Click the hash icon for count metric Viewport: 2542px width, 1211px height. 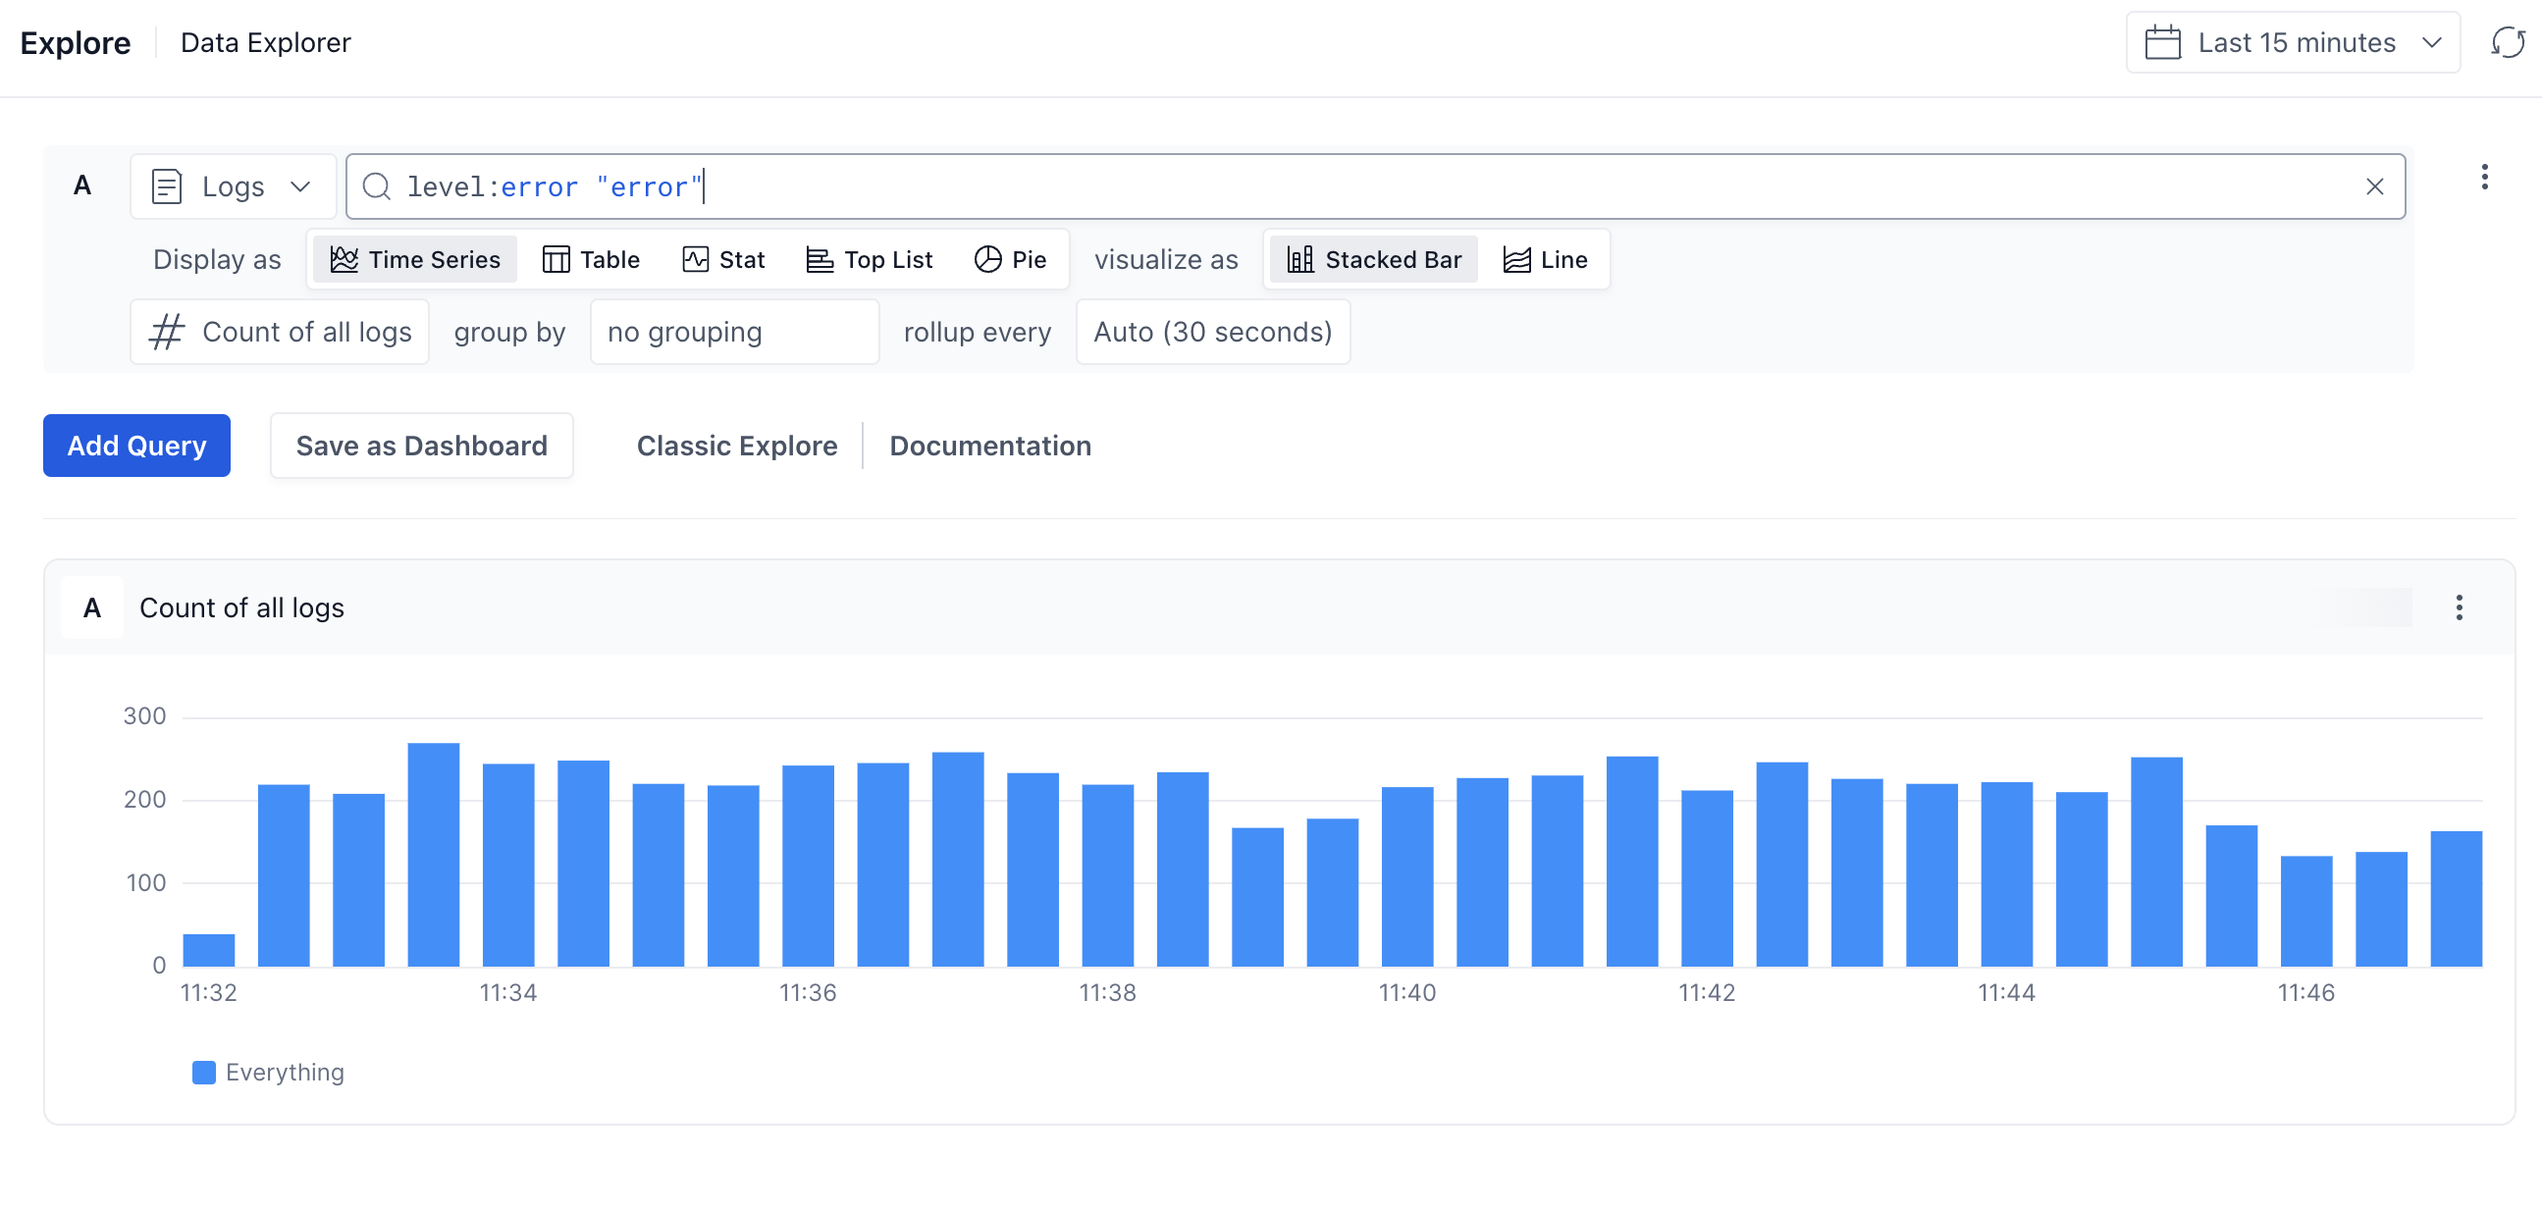[x=167, y=332]
